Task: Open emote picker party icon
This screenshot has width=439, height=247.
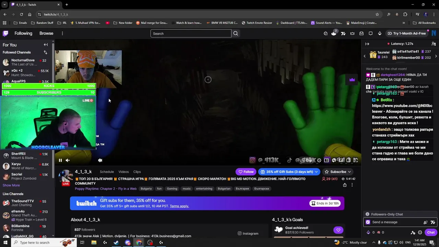Action: coord(426,222)
